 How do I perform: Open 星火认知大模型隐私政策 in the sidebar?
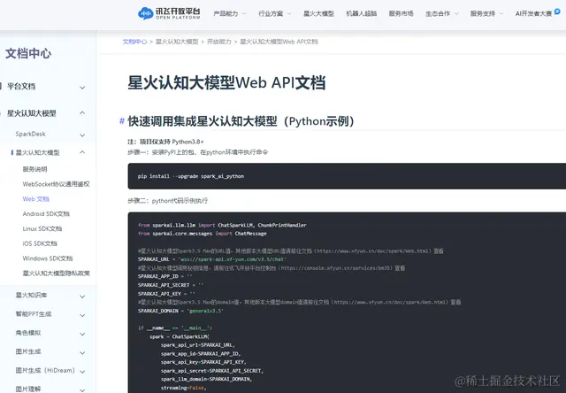(57, 274)
